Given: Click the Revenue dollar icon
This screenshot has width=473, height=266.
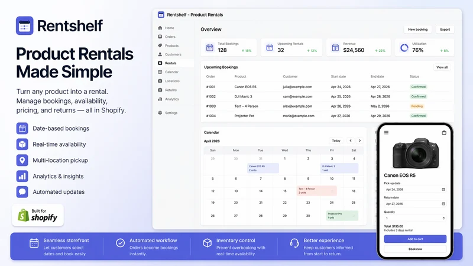Looking at the screenshot, I should coord(335,48).
